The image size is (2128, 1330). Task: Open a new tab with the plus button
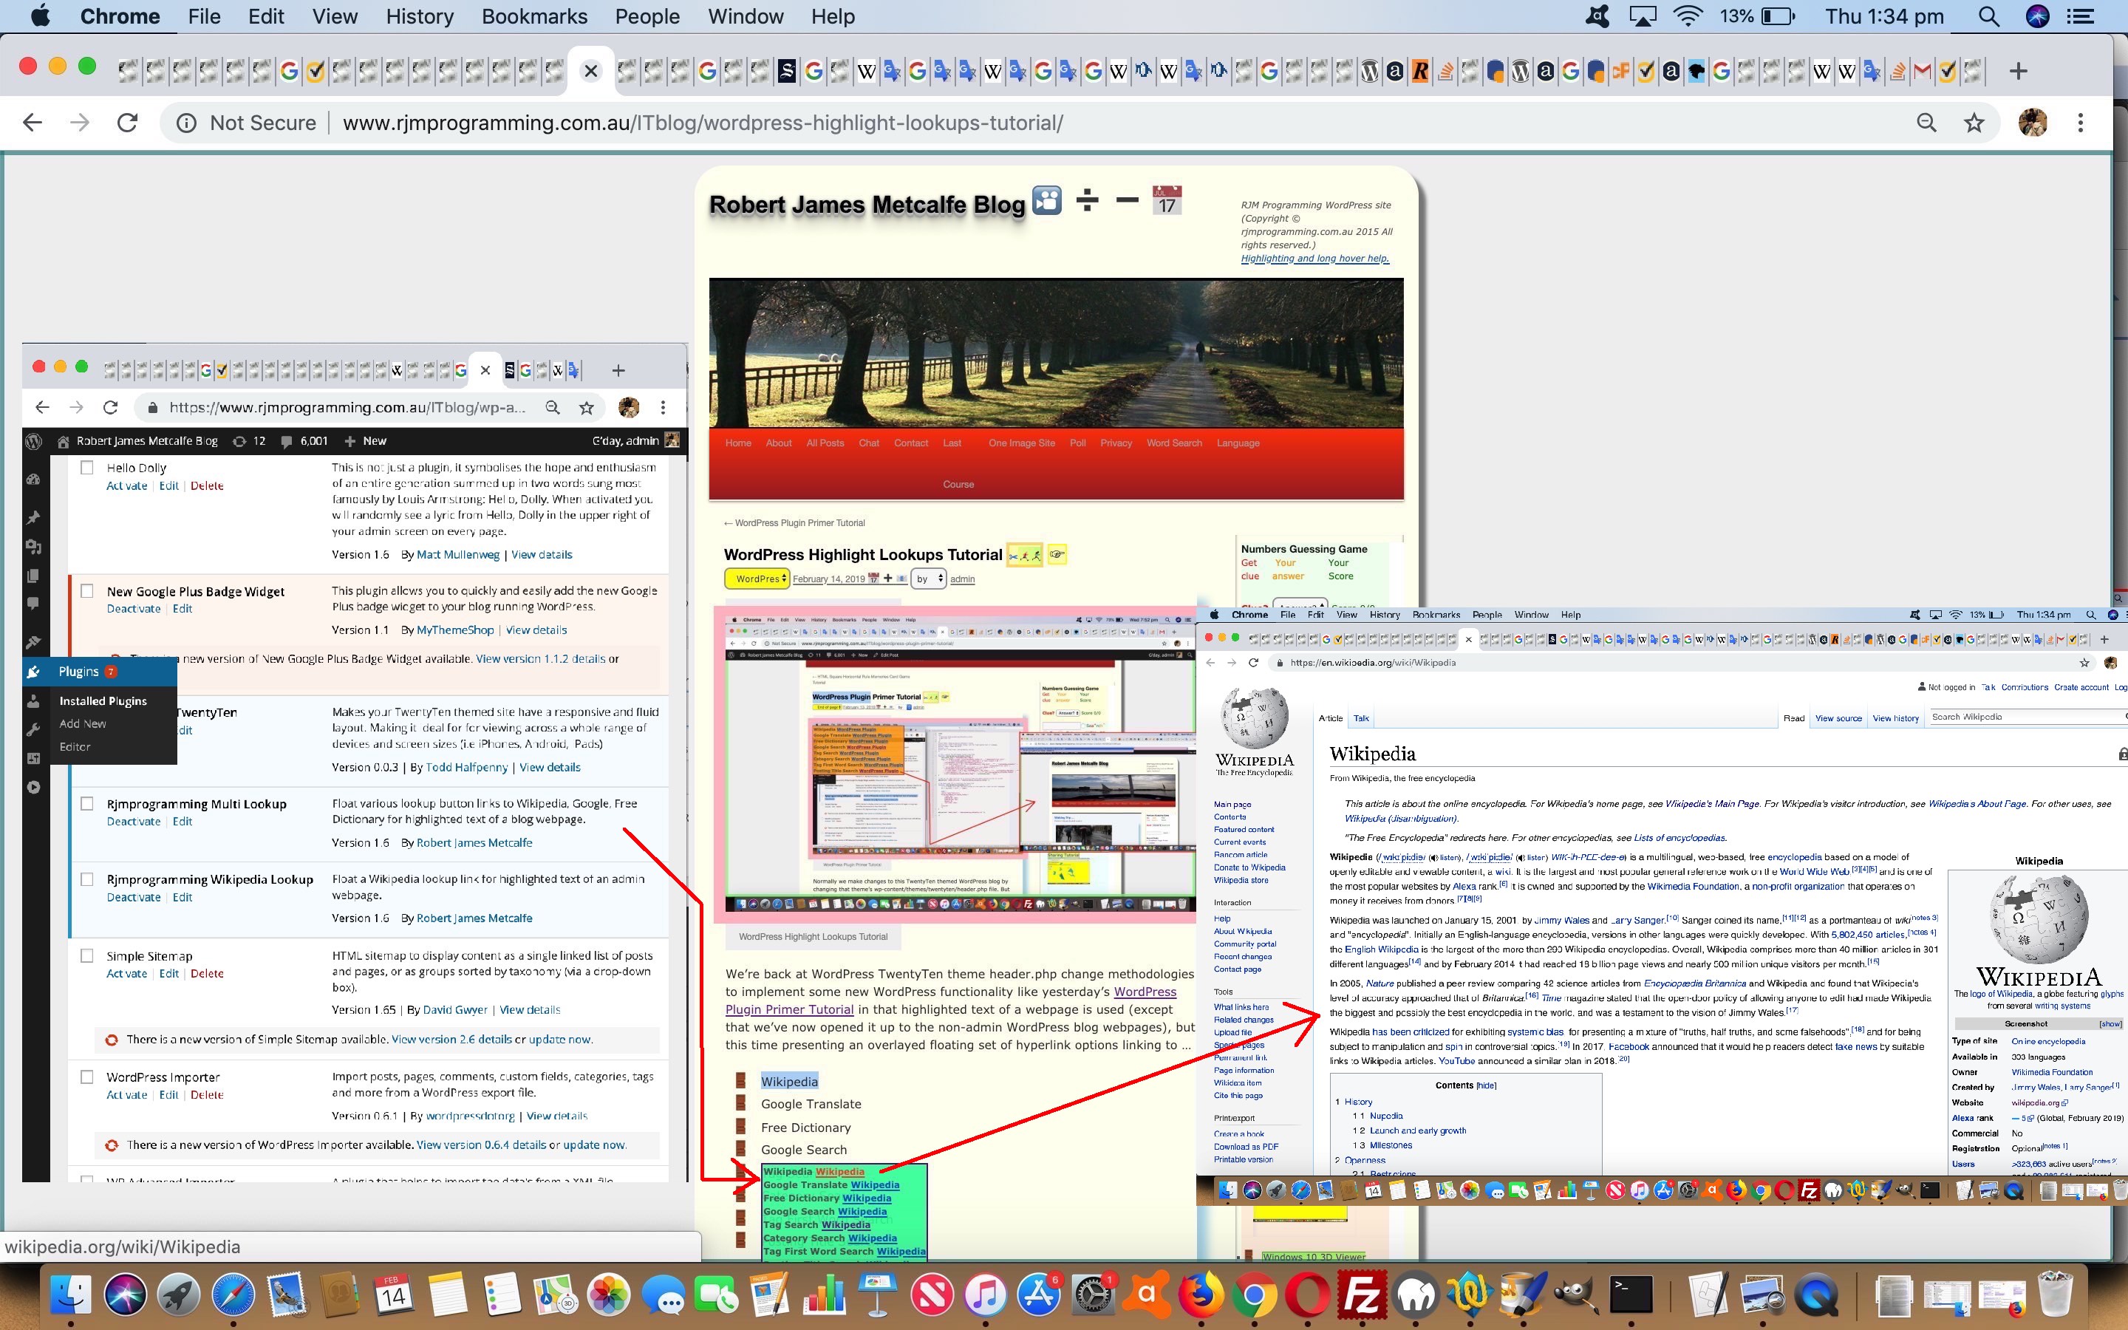coord(2019,71)
